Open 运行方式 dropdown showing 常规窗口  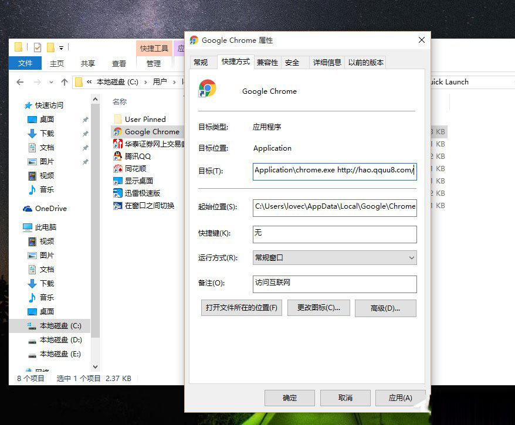click(x=335, y=258)
